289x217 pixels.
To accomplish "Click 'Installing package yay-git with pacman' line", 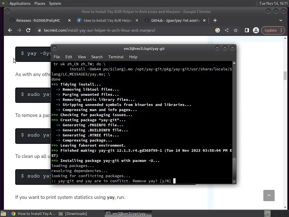I will click(x=106, y=161).
